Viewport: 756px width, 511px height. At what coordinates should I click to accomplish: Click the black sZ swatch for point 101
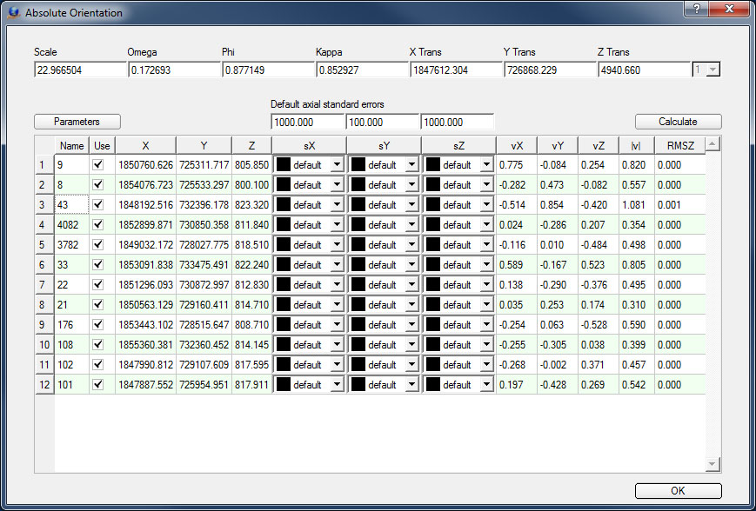pos(433,385)
